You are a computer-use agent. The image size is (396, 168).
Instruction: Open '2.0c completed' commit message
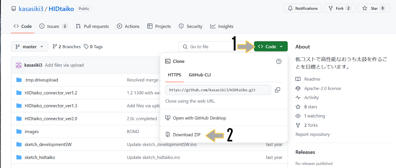point(142,119)
